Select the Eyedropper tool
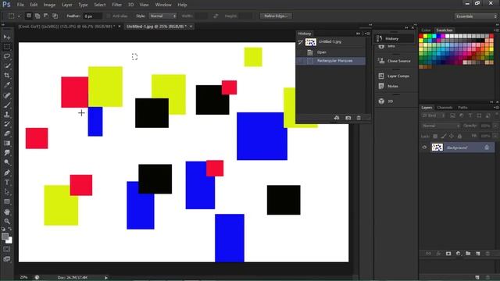Screen dimensions: 500x281 click(7, 85)
